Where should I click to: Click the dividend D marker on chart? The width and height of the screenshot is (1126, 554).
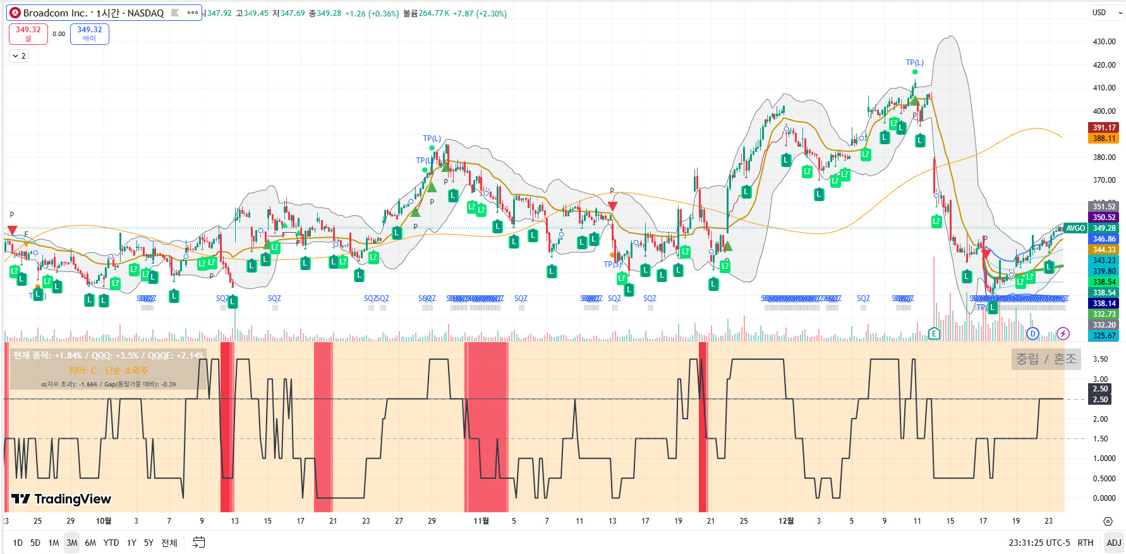point(1032,333)
